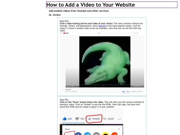Viewport: 180px width, 135px height.
Task: Click the small SAVE button under the first video
Action: [139, 91]
